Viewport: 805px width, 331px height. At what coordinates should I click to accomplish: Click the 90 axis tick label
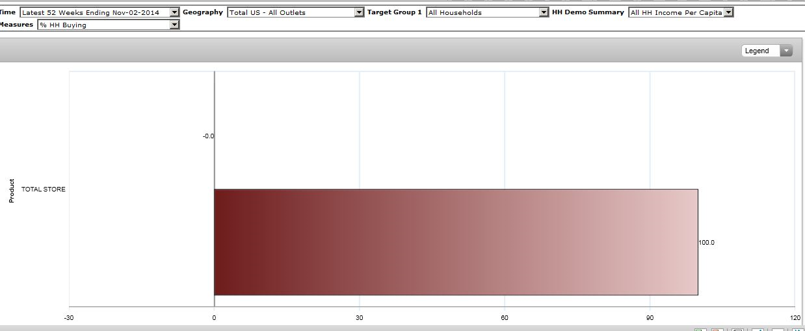pos(650,317)
